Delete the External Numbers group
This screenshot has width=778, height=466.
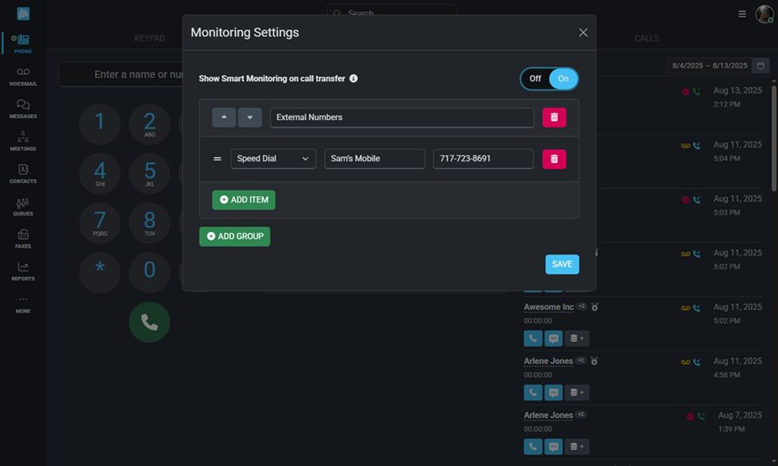point(554,117)
